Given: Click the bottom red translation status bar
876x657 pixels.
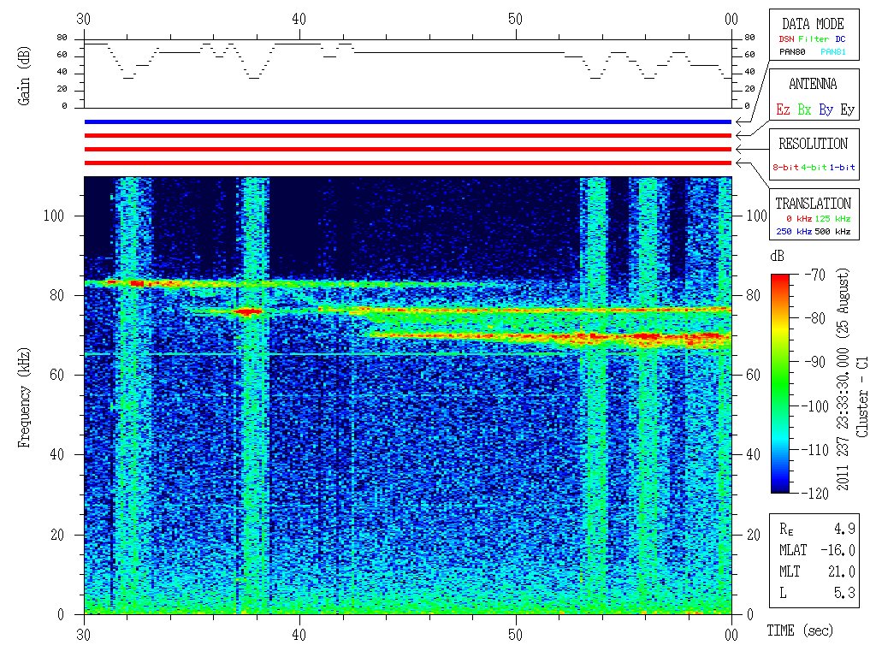Looking at the screenshot, I should [408, 163].
